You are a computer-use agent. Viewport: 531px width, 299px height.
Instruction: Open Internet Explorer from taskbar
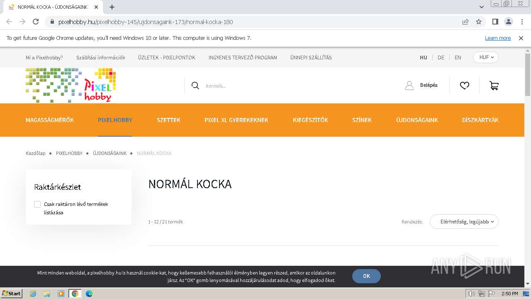(x=33, y=294)
